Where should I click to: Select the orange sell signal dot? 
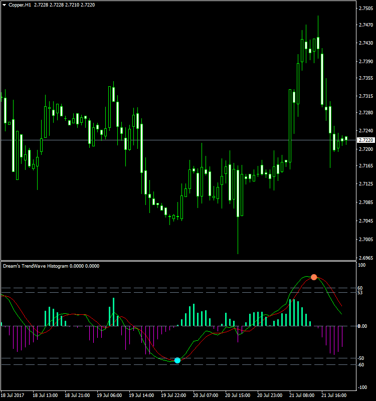[314, 277]
